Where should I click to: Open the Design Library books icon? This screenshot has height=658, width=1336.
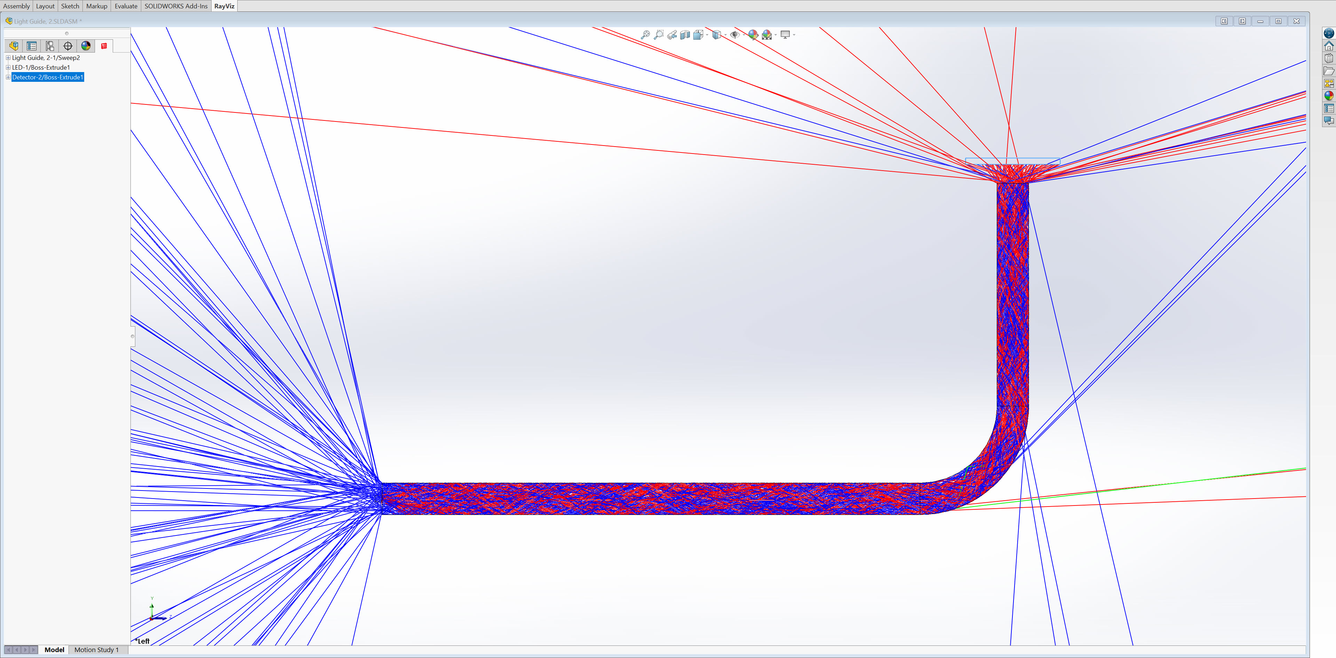pos(1329,58)
